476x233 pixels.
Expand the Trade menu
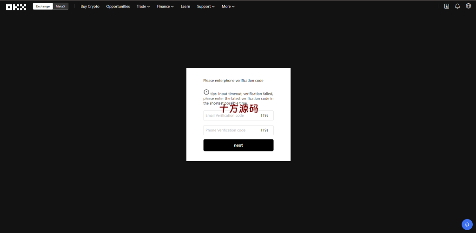pos(143,6)
